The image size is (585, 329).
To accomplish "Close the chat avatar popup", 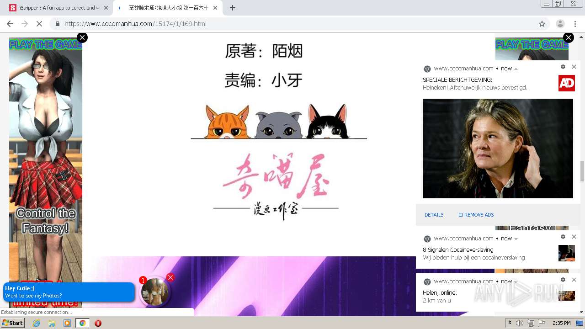I will tap(170, 277).
